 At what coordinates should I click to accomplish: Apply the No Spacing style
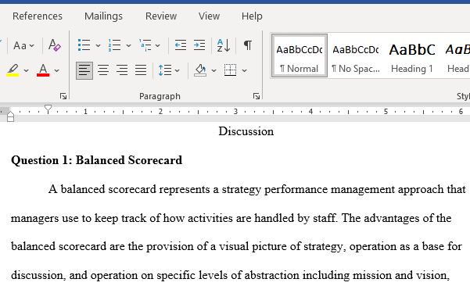(356, 55)
